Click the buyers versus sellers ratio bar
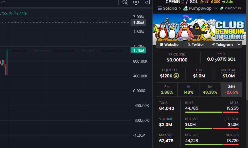 click(x=212, y=145)
